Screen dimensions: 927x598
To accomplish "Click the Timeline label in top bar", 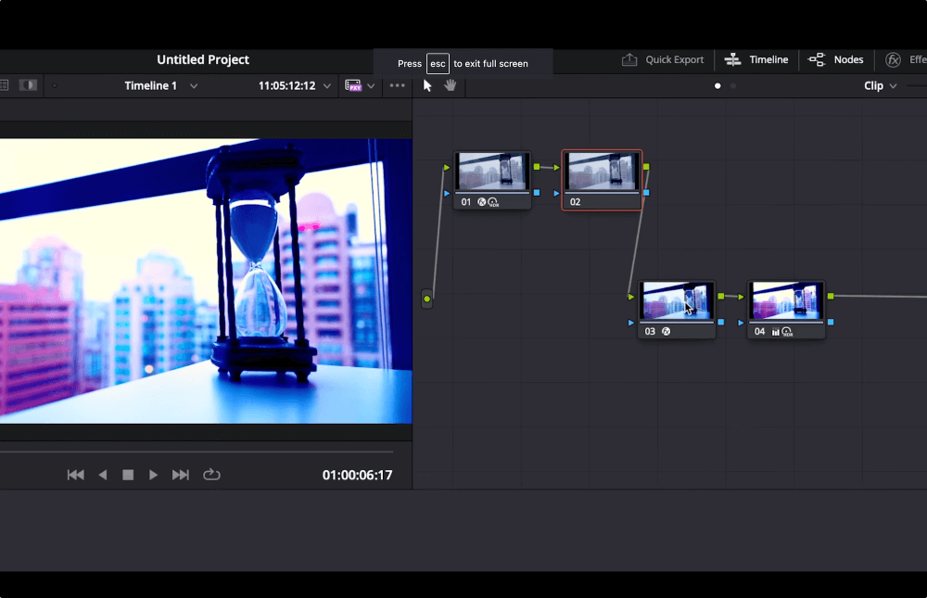I will [x=768, y=59].
